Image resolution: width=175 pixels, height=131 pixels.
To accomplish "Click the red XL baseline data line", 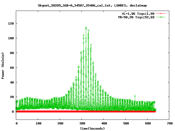I will (x=86, y=112).
